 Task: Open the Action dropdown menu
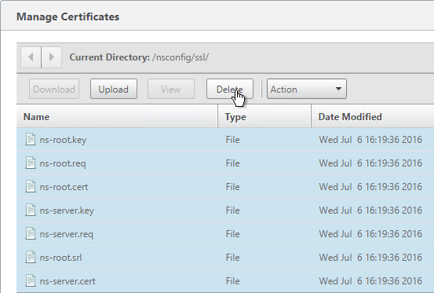[307, 89]
